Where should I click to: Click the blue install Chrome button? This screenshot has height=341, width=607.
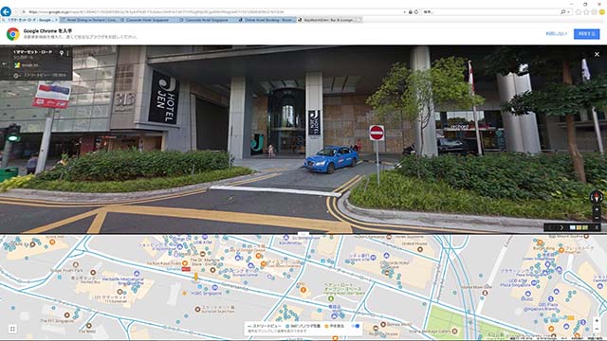pos(586,34)
